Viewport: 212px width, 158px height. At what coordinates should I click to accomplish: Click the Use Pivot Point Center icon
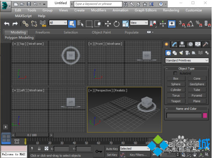click(x=153, y=23)
